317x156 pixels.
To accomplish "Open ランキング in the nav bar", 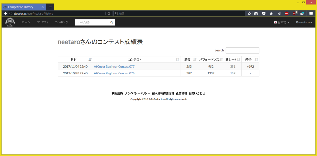I will [62, 23].
